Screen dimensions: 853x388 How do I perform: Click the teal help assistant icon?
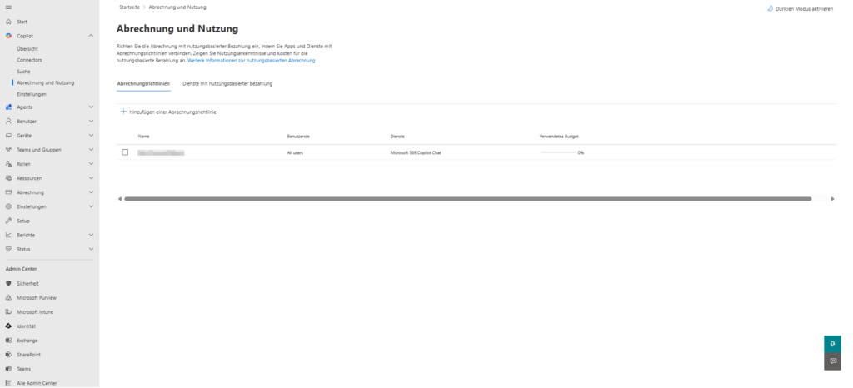point(831,343)
